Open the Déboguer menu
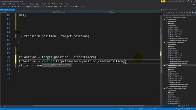Screen dimensions: 196x110 31,4
